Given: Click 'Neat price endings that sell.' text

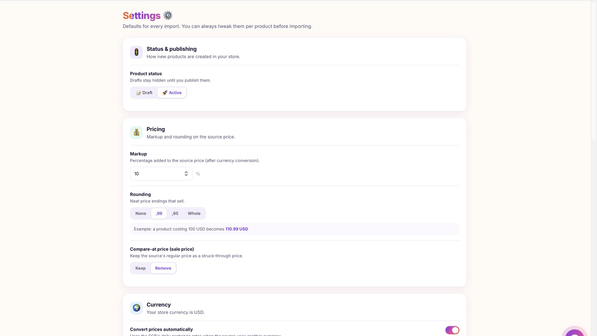Looking at the screenshot, I should point(157,201).
